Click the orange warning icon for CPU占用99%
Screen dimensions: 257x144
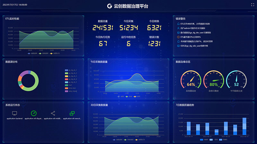tap(178, 37)
